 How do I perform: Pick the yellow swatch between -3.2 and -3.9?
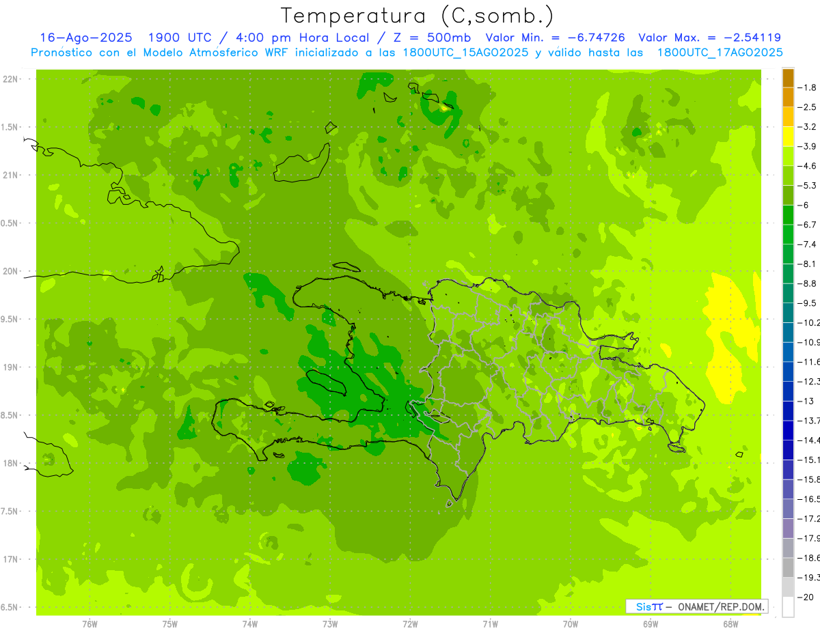788,137
